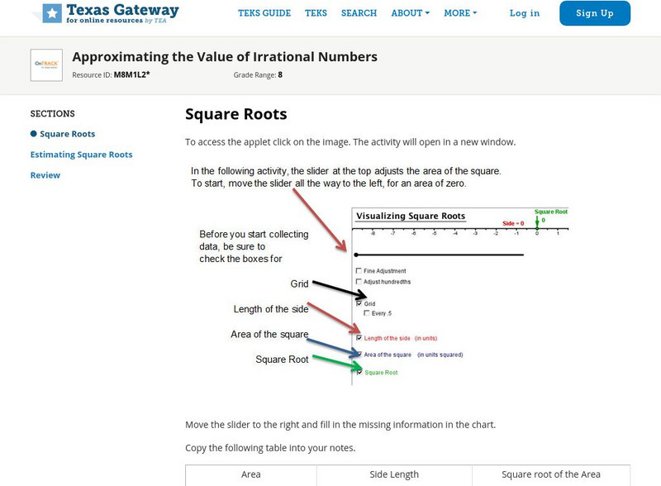Go to the Estimating Square Roots section
Screen dimensions: 661x486
click(x=80, y=154)
